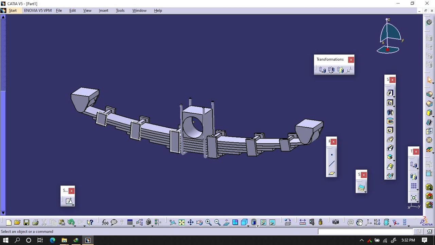
Task: Open a file via the Open folder icon
Action: [x=17, y=223]
